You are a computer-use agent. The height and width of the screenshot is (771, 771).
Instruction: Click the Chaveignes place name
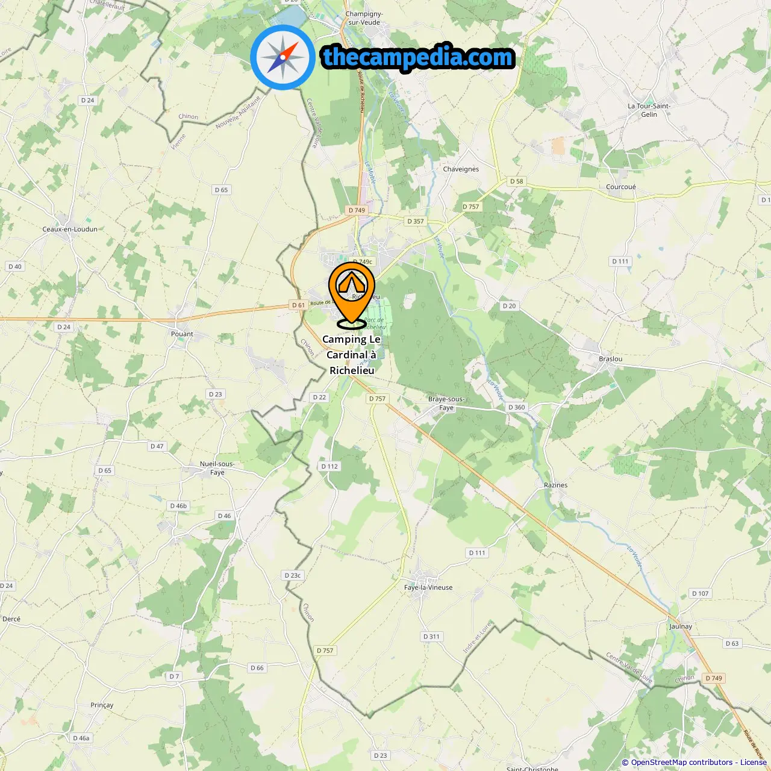[461, 169]
